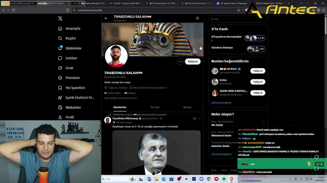Image resolution: width=327 pixels, height=183 pixels.
Task: Follow buloç with Takip et
Action: (258, 82)
